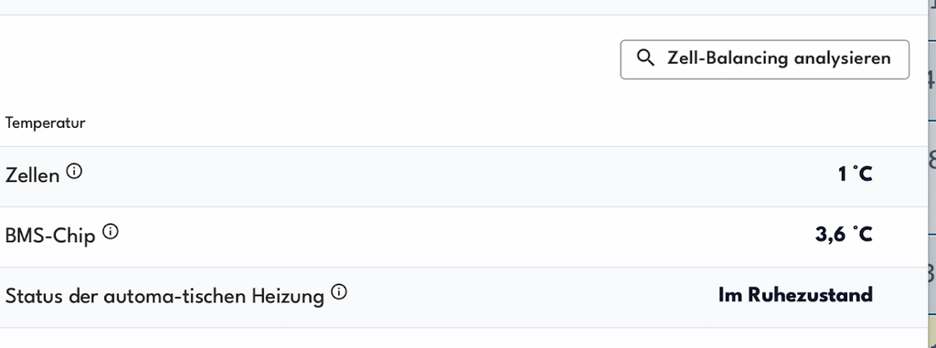
Task: Open the info icon beside BMS-Chip
Action: click(x=111, y=232)
